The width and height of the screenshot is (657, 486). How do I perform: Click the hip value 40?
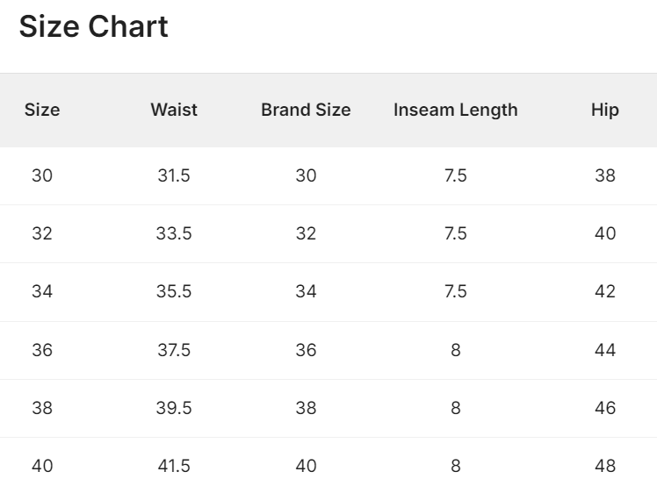[x=605, y=233]
